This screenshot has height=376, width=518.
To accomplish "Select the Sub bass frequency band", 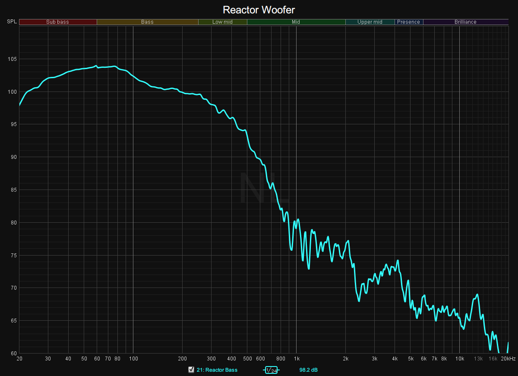I will pyautogui.click(x=58, y=22).
